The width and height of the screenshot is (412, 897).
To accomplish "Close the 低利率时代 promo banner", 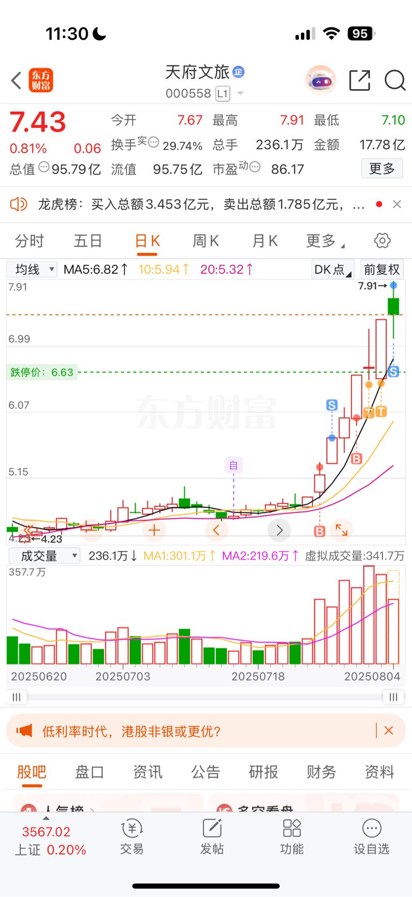I will point(389,730).
